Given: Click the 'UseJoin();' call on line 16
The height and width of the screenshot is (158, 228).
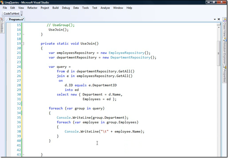Looking at the screenshot, I should [58, 30].
